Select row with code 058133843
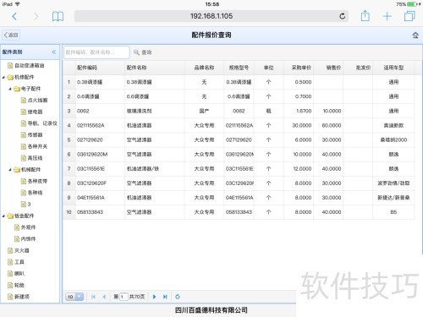Viewport: 423px width, 317px height. [x=239, y=212]
